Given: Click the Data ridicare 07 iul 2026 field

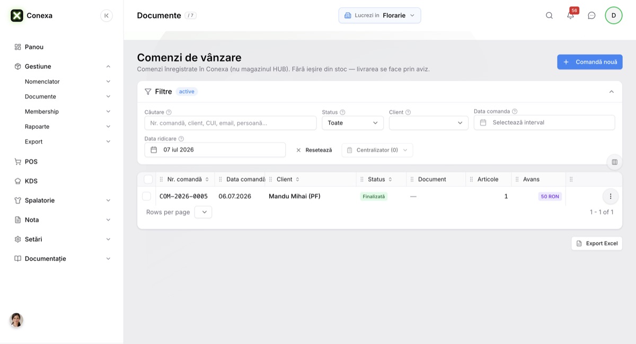Looking at the screenshot, I should [x=215, y=150].
